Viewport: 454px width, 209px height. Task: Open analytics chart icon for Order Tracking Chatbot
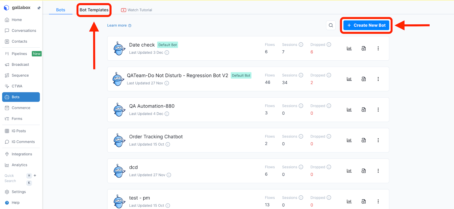[x=349, y=140]
